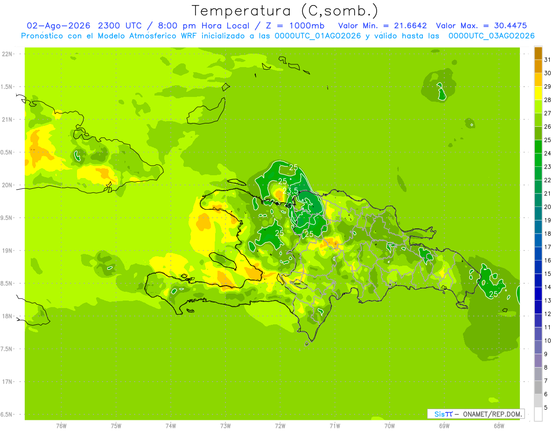Click the latitude axis label "19N"
Screen dimensions: 560x432
tap(7, 251)
